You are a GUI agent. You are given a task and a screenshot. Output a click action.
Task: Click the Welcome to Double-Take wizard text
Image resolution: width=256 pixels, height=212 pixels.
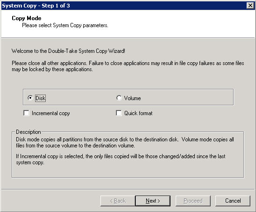(x=68, y=51)
